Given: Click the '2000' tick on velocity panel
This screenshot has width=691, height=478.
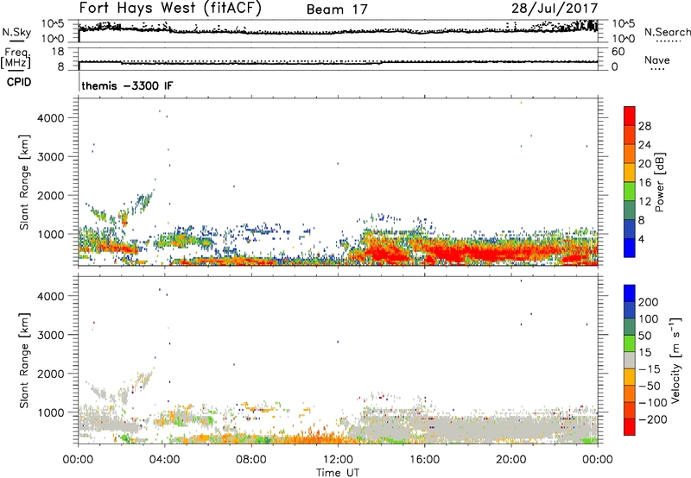Looking at the screenshot, I should click(x=51, y=374).
